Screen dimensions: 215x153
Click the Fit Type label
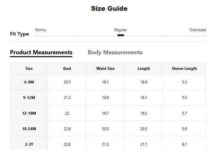pos(19,34)
